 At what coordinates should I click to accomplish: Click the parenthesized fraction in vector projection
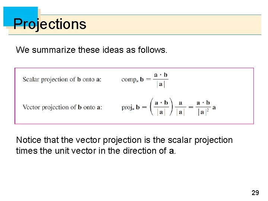(161, 107)
